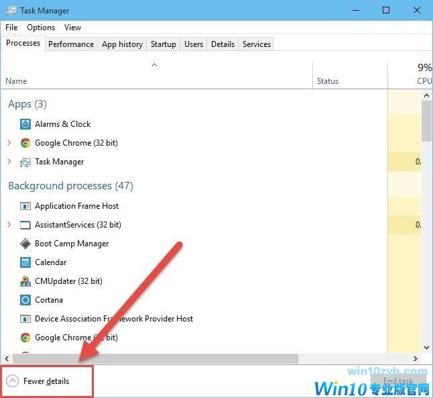This screenshot has height=398, width=433.
Task: Select the Alarms & Clock row text
Action: [x=63, y=124]
